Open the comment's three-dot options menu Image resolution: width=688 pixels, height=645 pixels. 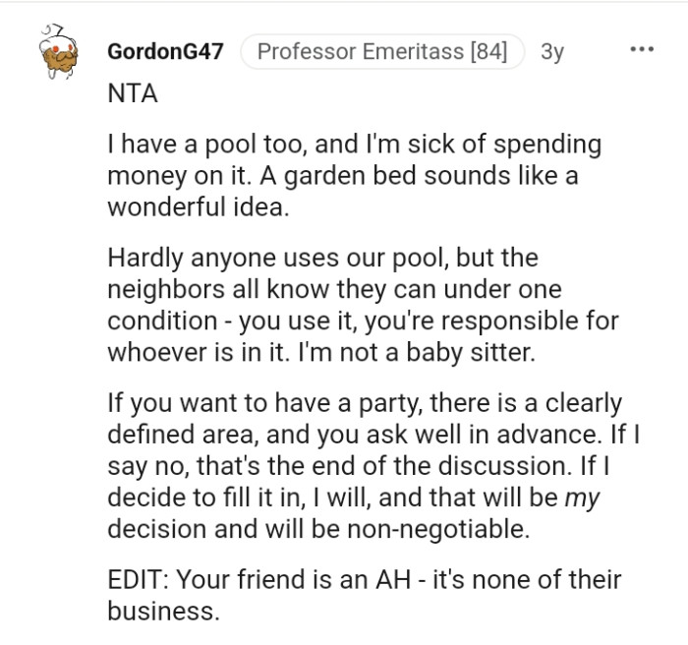tap(643, 49)
